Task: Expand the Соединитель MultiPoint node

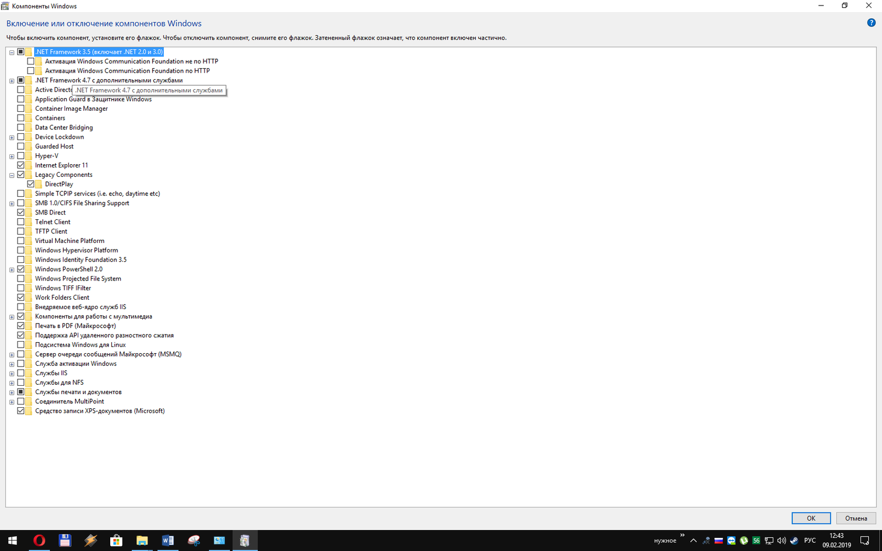Action: click(x=12, y=402)
